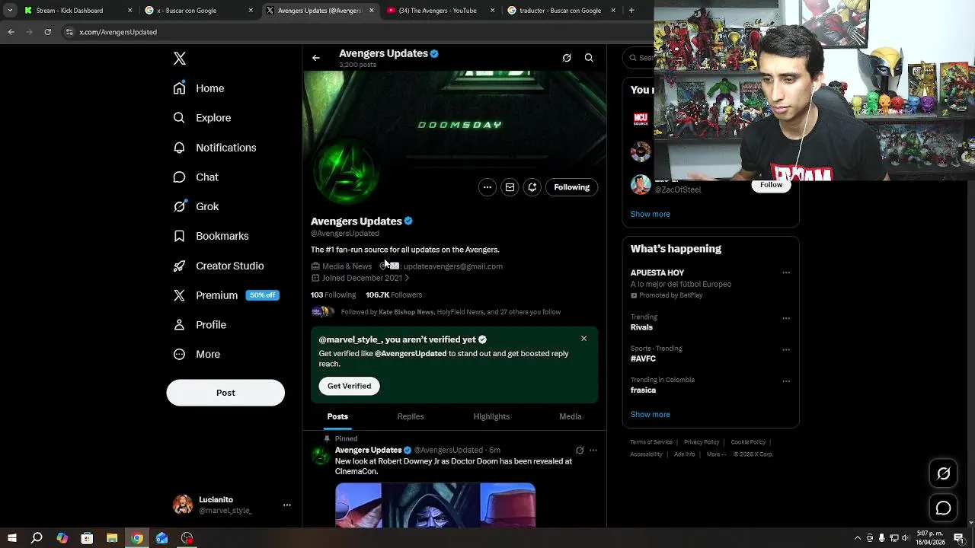Open Home from the sidebar
The image size is (975, 548).
199,88
